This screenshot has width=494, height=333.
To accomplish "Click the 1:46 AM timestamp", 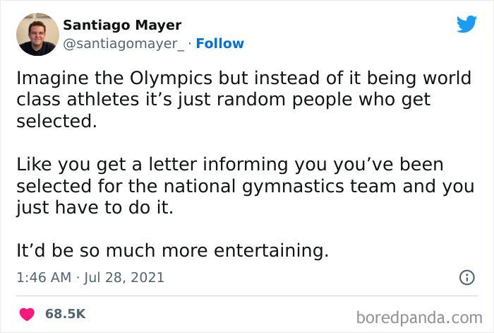I will 43,278.
